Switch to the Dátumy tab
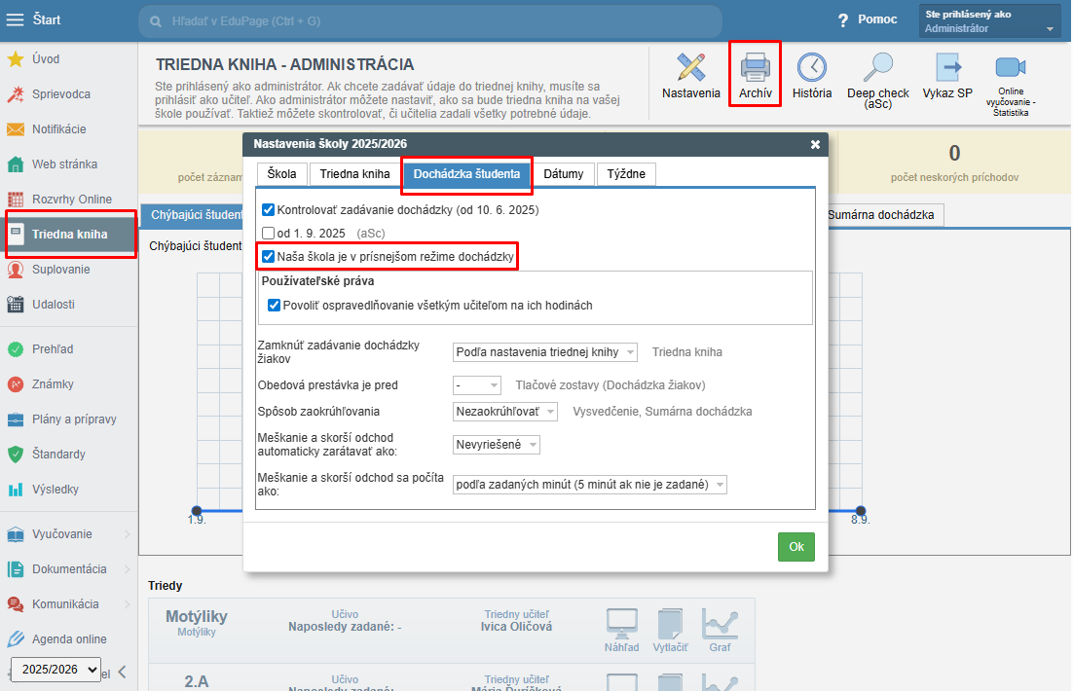 [x=564, y=174]
